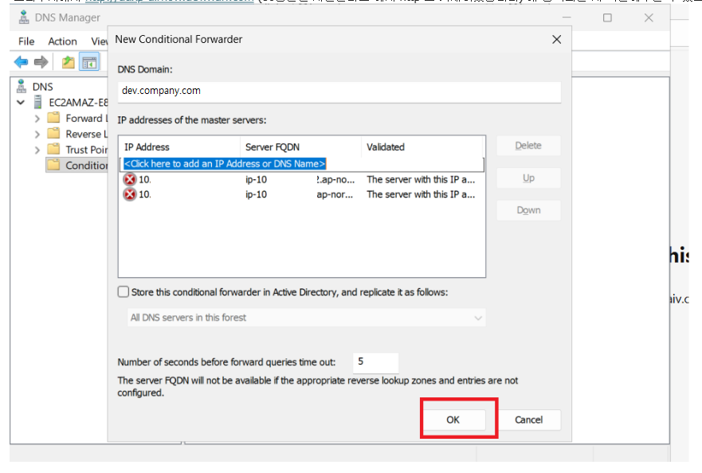The image size is (702, 473).
Task: Select the EC2AMAZ server icon in tree
Action: tap(38, 102)
